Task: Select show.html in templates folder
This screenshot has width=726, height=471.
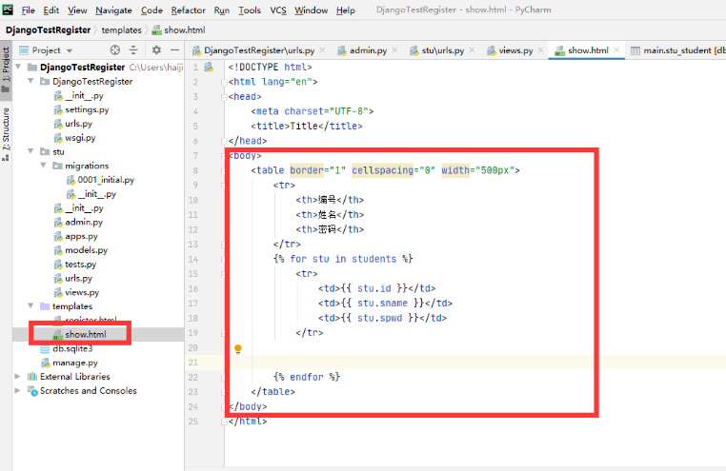Action: 85,334
